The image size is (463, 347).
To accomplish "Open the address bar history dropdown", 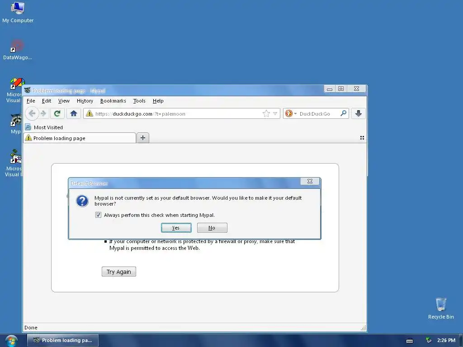I will click(275, 113).
